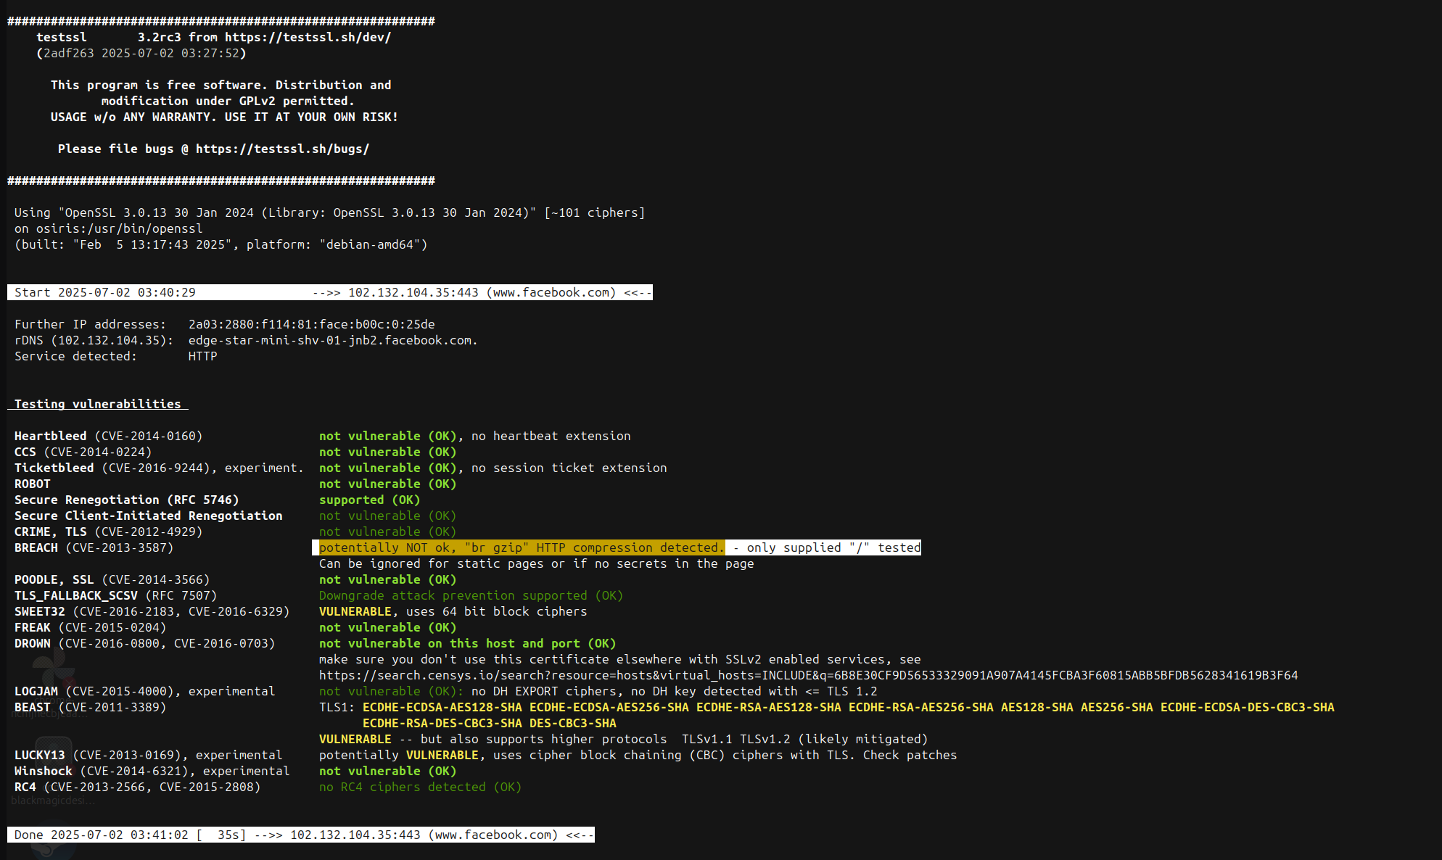Screen dimensions: 1442x860
Task: Click the search.censys.io URL
Action: (808, 675)
